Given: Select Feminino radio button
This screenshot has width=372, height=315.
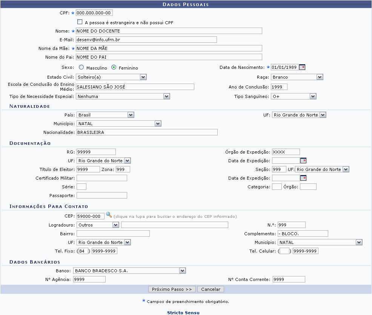Looking at the screenshot, I should click(x=114, y=67).
